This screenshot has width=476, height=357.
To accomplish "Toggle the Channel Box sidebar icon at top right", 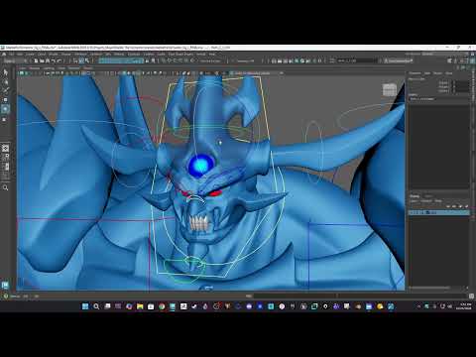I will click(472, 60).
